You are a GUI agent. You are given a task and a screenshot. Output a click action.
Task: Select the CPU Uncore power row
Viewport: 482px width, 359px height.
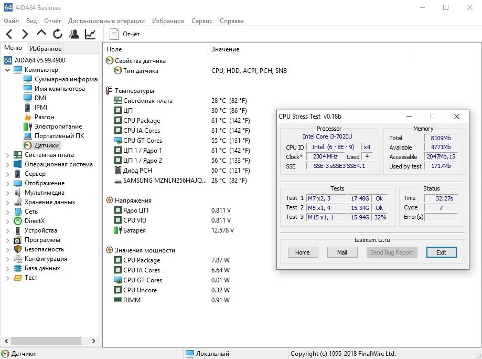tap(172, 290)
